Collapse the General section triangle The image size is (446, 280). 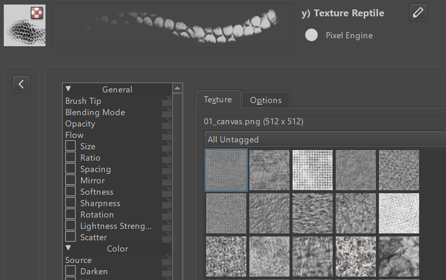(68, 89)
